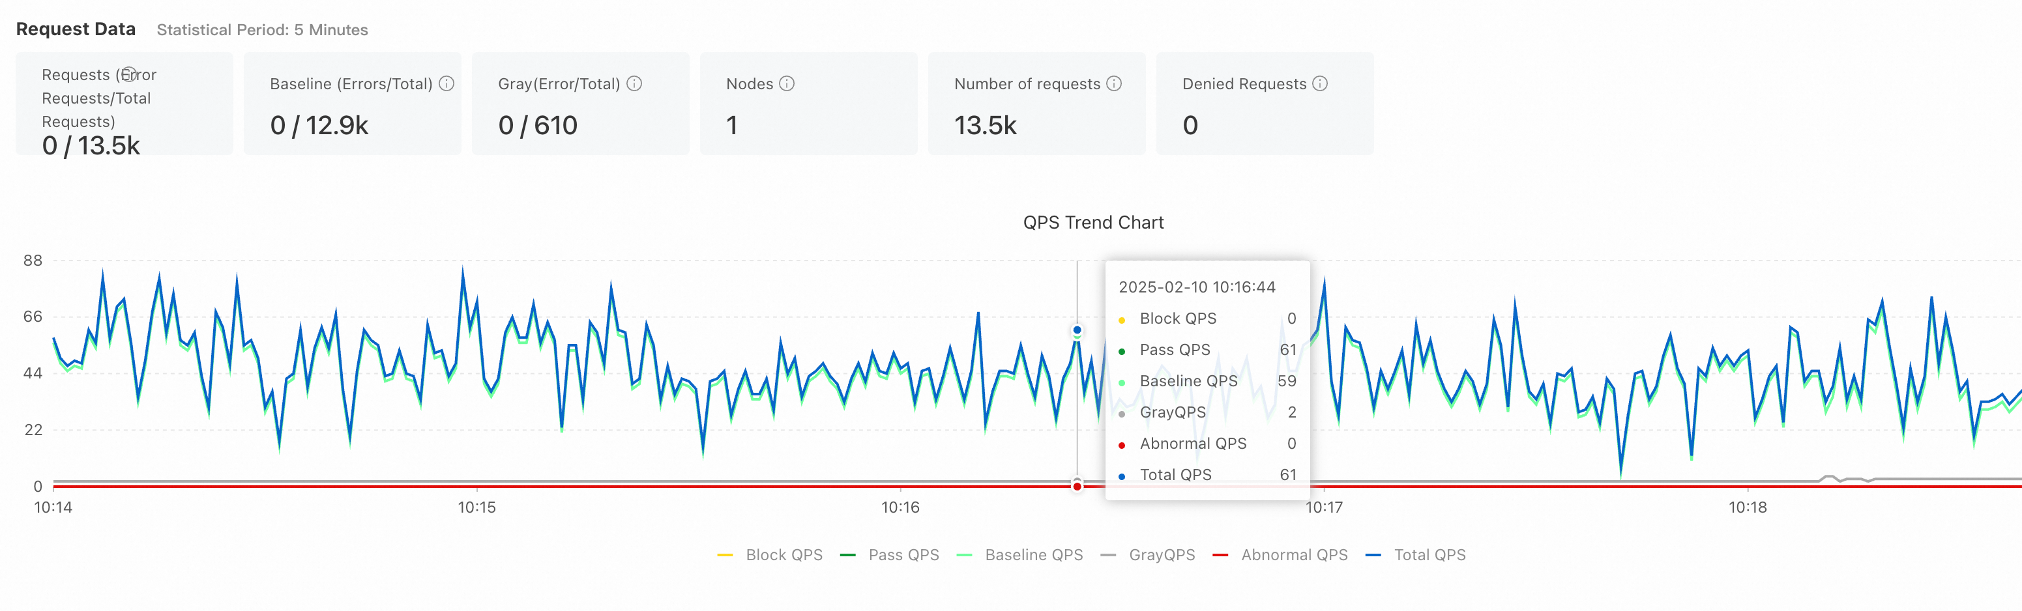This screenshot has width=2022, height=611.
Task: Click the Nodes stat card showing 1
Action: [x=808, y=103]
